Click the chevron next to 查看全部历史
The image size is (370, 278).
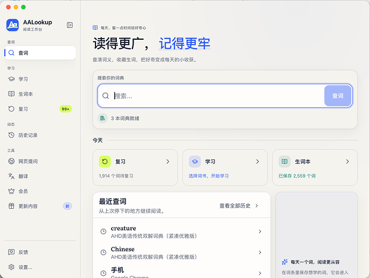256,206
